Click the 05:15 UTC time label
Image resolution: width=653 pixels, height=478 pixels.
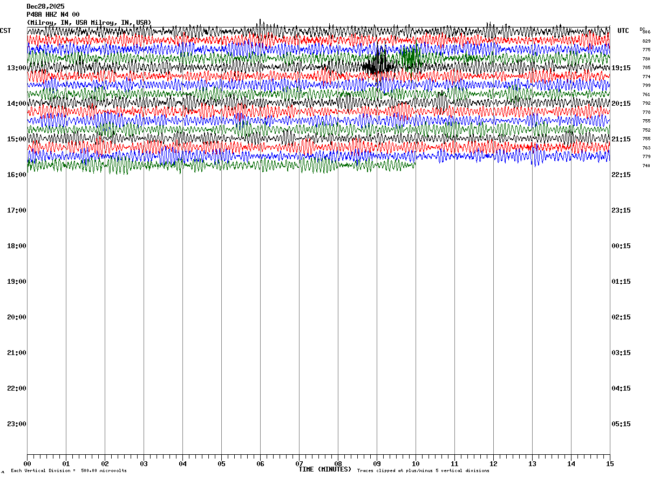pos(621,424)
